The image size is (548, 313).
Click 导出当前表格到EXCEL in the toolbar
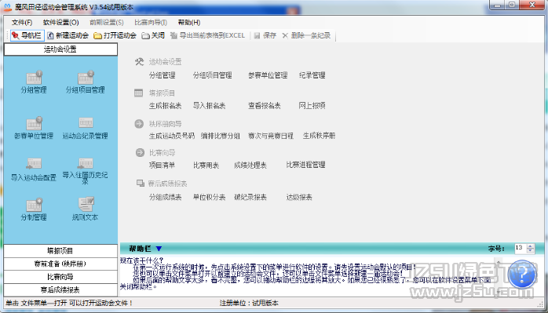207,35
